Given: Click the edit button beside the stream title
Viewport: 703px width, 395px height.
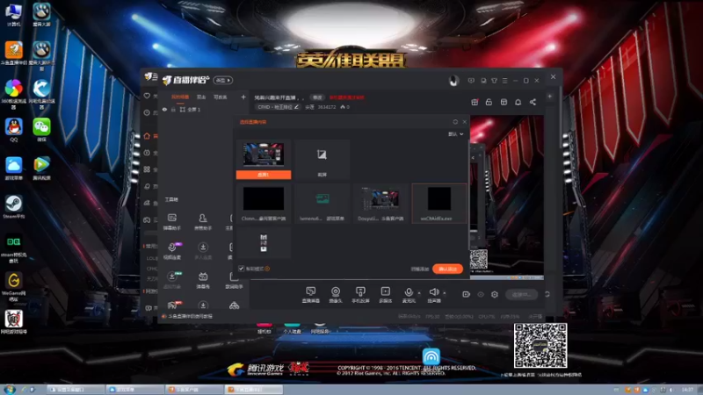Looking at the screenshot, I should click(x=317, y=97).
